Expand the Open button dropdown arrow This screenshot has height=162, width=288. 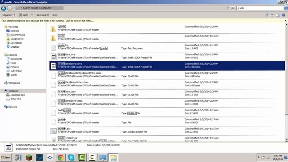[x=32, y=15]
